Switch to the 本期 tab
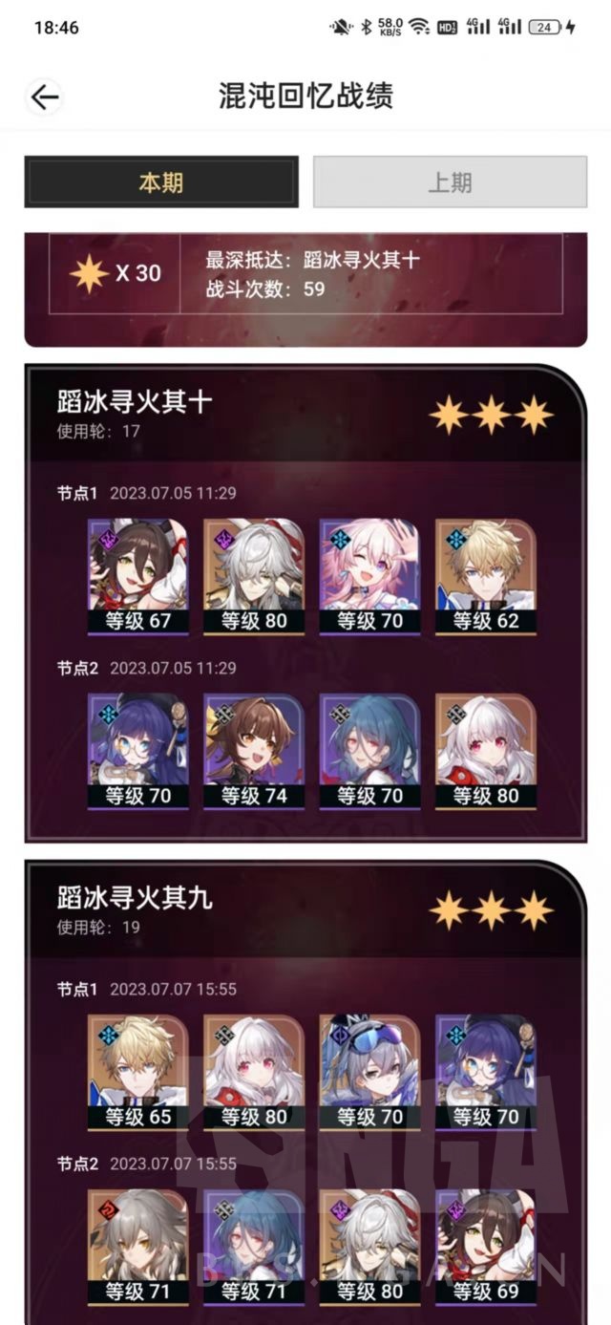The height and width of the screenshot is (1325, 611). [161, 182]
